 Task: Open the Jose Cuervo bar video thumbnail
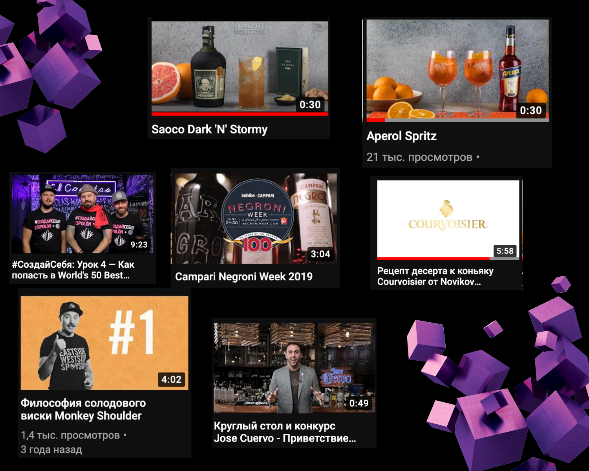tap(294, 368)
